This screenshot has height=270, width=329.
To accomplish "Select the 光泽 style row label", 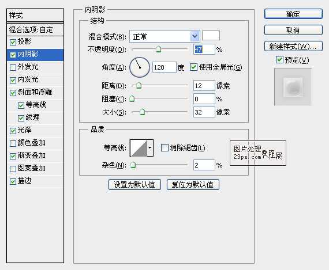I will [25, 130].
